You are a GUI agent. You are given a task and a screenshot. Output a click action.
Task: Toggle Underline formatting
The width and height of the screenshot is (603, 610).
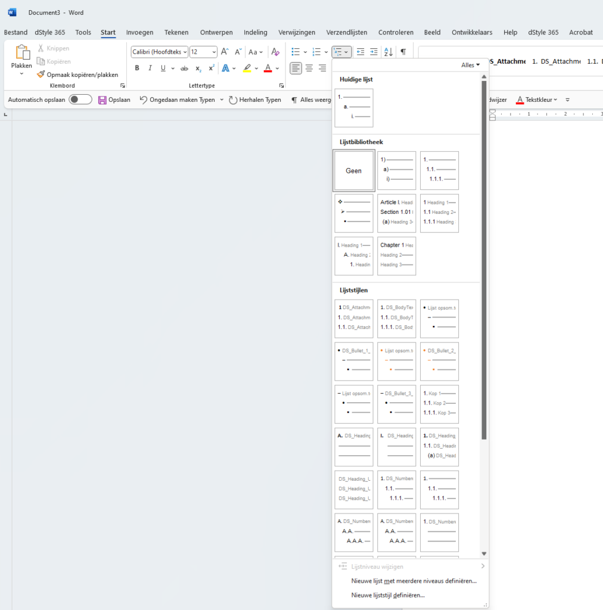163,68
